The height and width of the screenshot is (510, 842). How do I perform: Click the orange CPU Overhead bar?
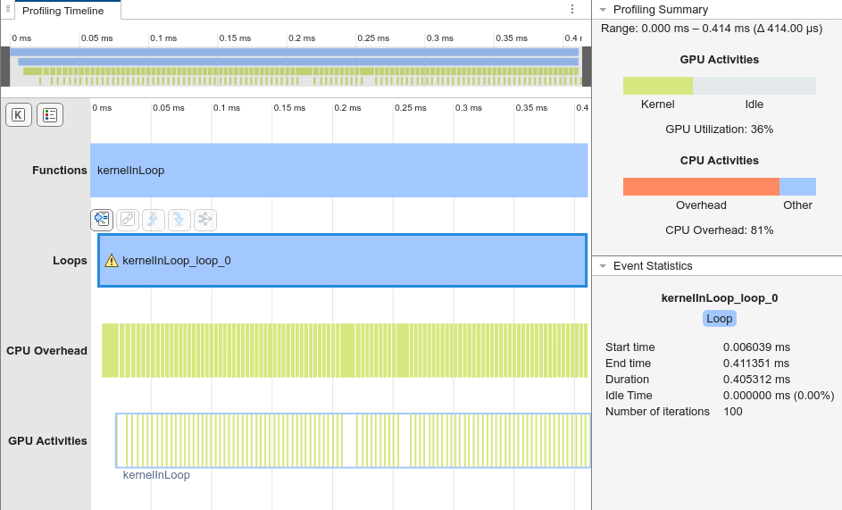click(x=701, y=187)
